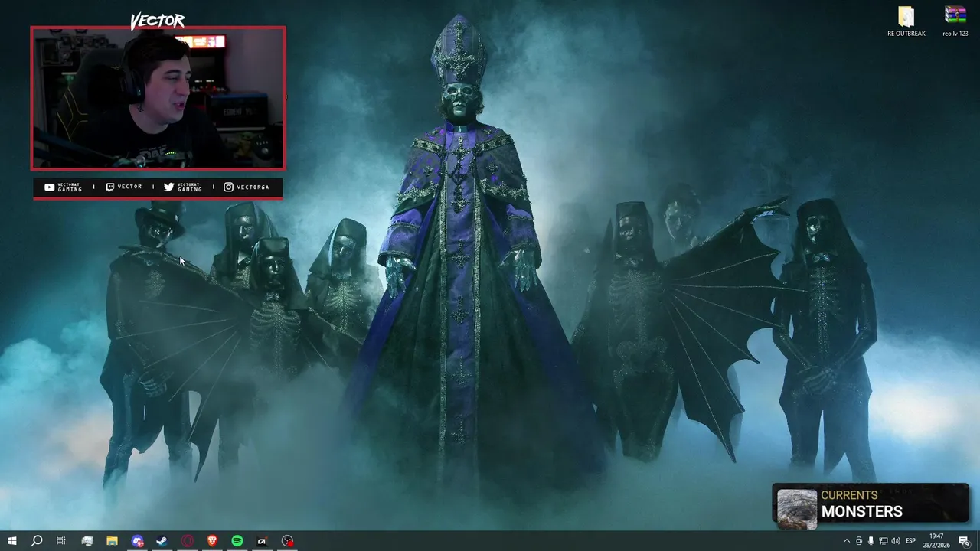Open the volume control tray icon

pyautogui.click(x=896, y=541)
